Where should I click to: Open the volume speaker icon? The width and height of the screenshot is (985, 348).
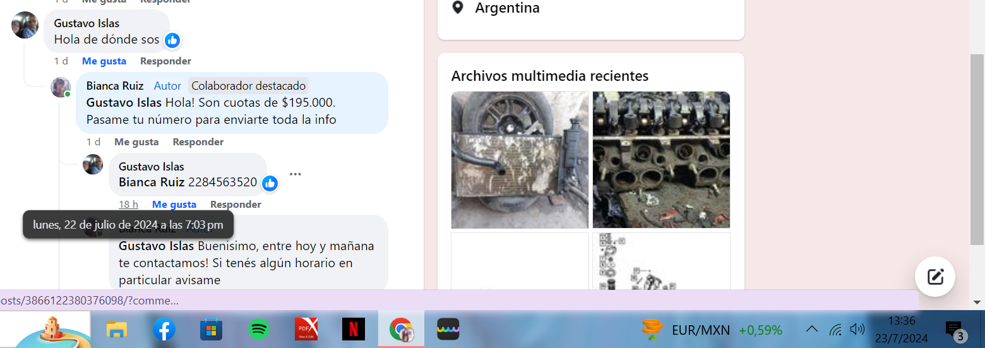point(857,329)
